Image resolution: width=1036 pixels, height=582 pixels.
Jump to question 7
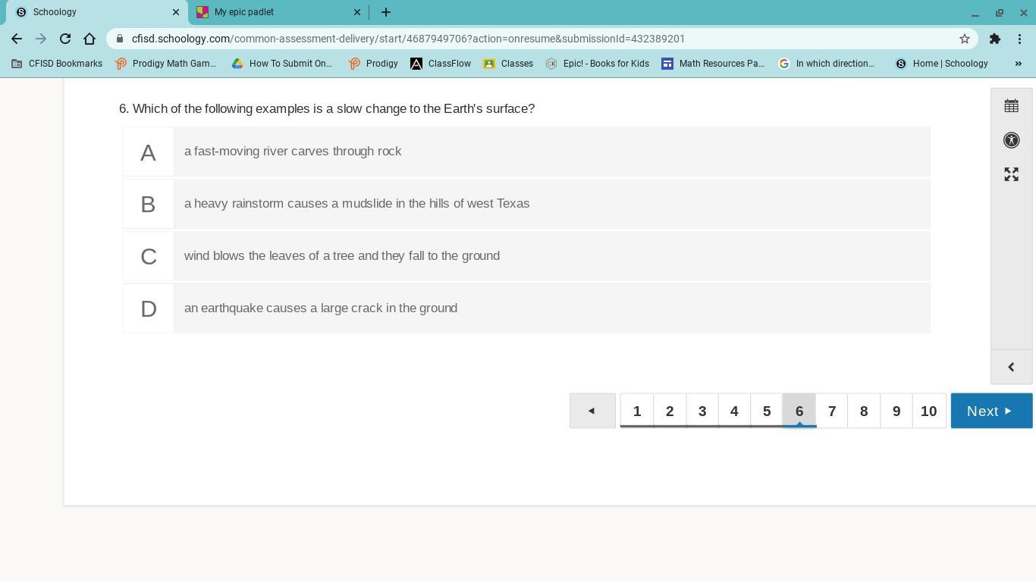click(832, 411)
